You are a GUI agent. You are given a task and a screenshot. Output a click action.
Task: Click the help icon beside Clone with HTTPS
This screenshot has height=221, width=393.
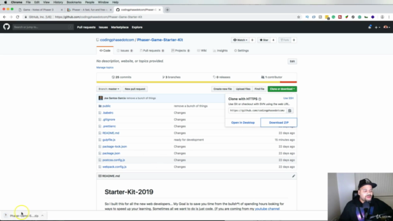click(x=260, y=99)
